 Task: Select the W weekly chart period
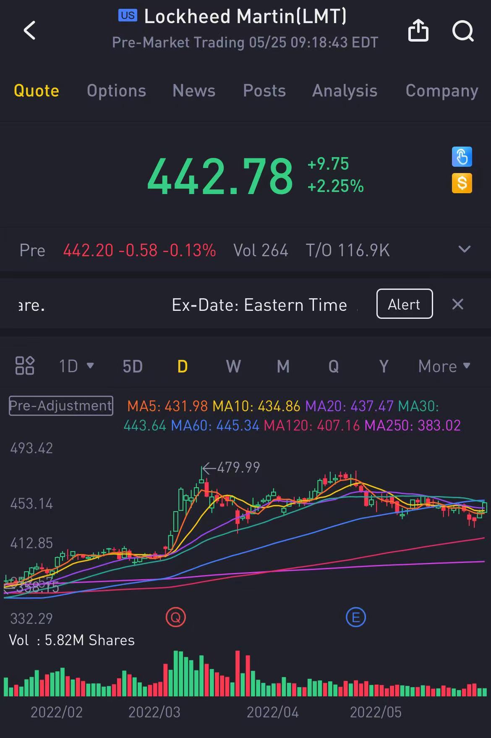tap(233, 366)
